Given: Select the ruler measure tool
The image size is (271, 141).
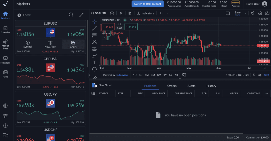Looking at the screenshot, I should point(95,77).
